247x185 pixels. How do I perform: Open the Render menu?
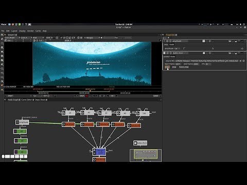coord(30,31)
